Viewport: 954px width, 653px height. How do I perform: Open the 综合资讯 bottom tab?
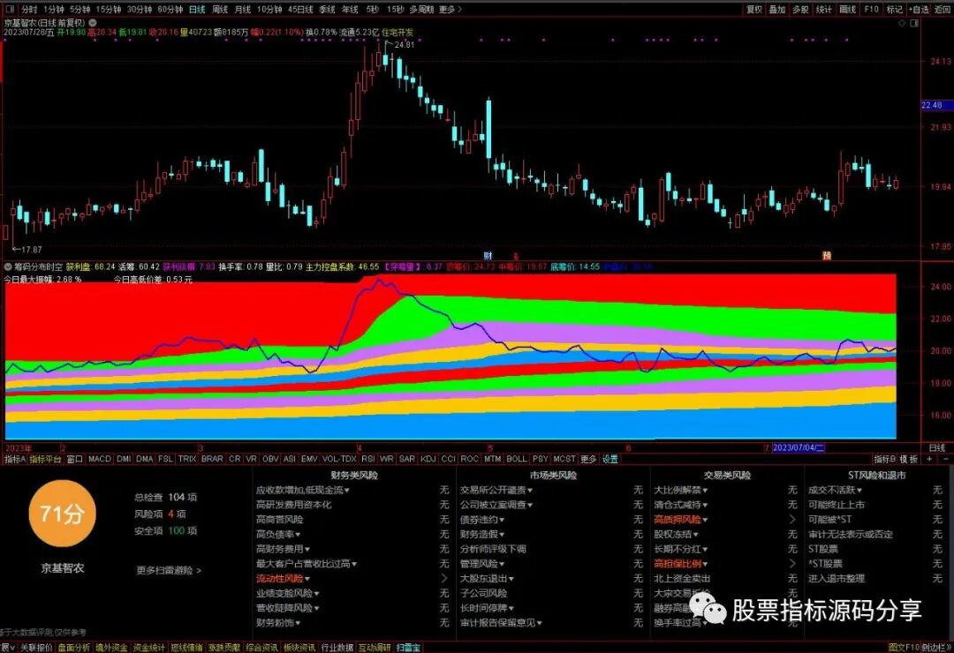[x=261, y=648]
